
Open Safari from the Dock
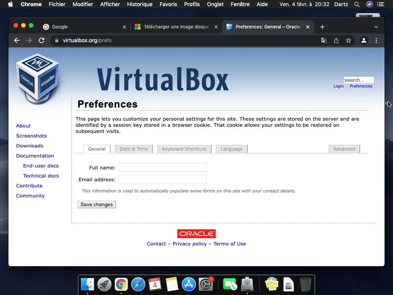138,285
